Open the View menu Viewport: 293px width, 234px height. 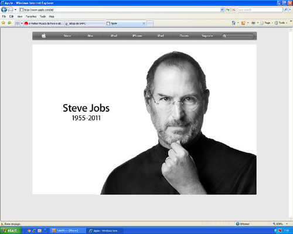(19, 16)
